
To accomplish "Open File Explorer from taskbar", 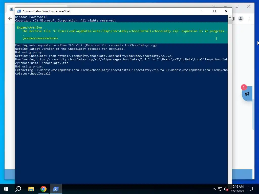I will pyautogui.click(x=31, y=189).
